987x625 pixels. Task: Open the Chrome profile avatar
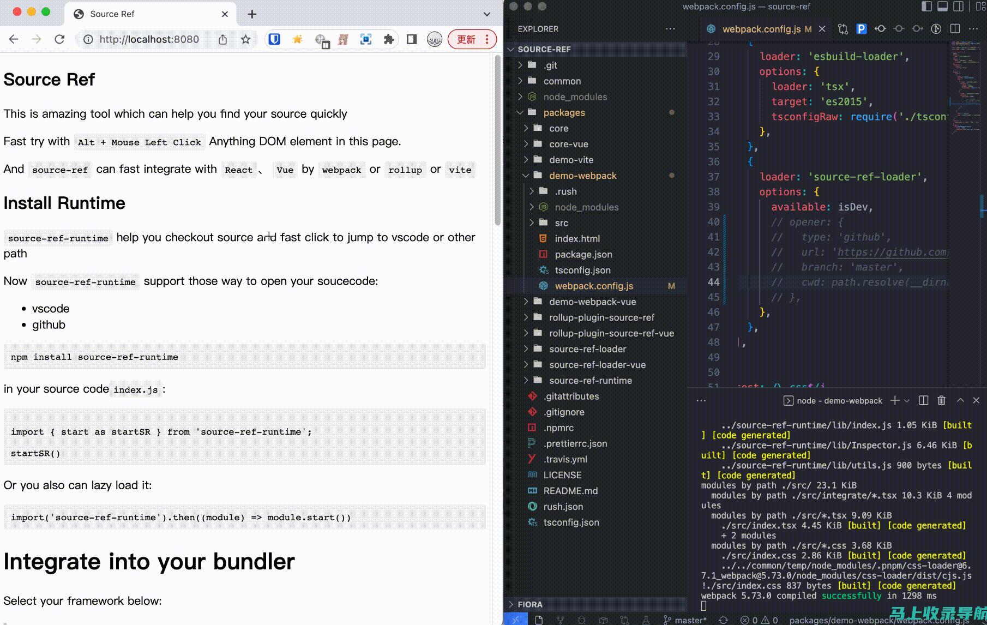click(x=435, y=39)
